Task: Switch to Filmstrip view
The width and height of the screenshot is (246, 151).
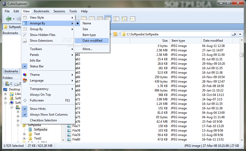Action: point(132,19)
